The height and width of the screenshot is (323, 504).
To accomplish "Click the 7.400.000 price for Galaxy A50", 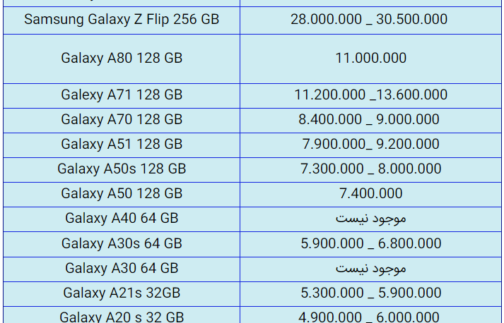I will click(370, 193).
